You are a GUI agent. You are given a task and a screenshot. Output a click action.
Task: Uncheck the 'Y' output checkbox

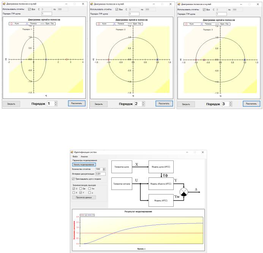[x=81, y=193]
